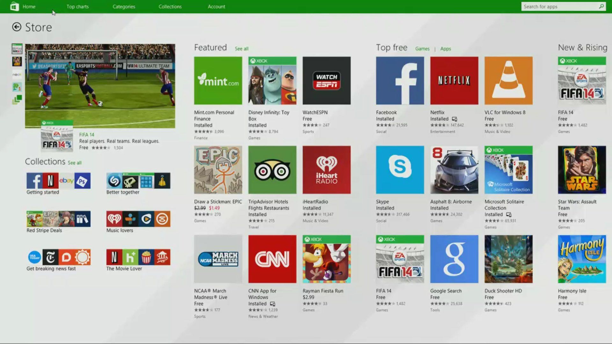Open the Categories menu
The height and width of the screenshot is (344, 612).
tap(124, 6)
